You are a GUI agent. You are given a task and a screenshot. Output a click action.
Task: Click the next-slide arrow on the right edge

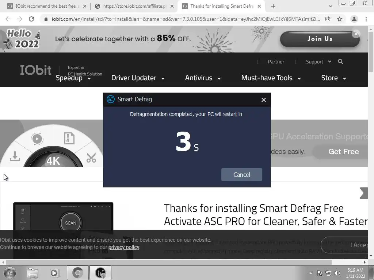tap(364, 193)
